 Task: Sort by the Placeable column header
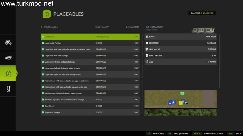point(51,27)
